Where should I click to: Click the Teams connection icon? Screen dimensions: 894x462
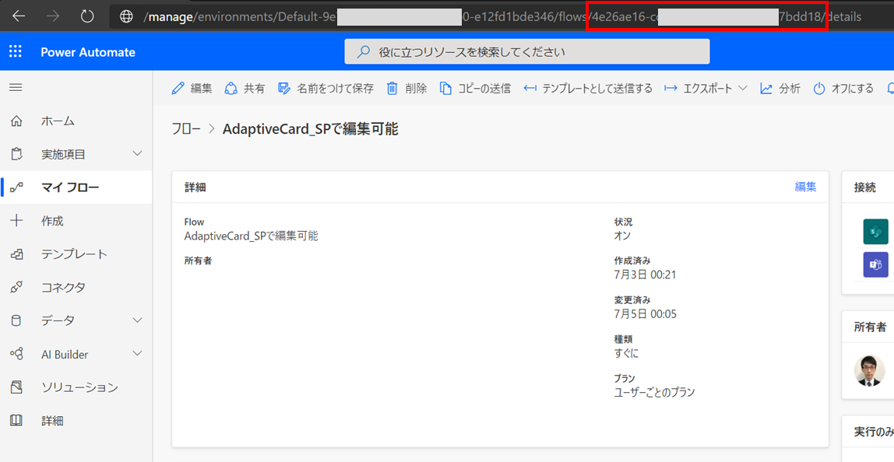[876, 264]
